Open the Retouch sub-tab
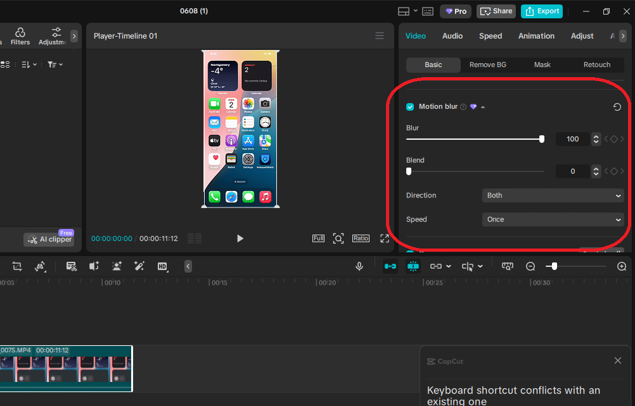 click(596, 65)
